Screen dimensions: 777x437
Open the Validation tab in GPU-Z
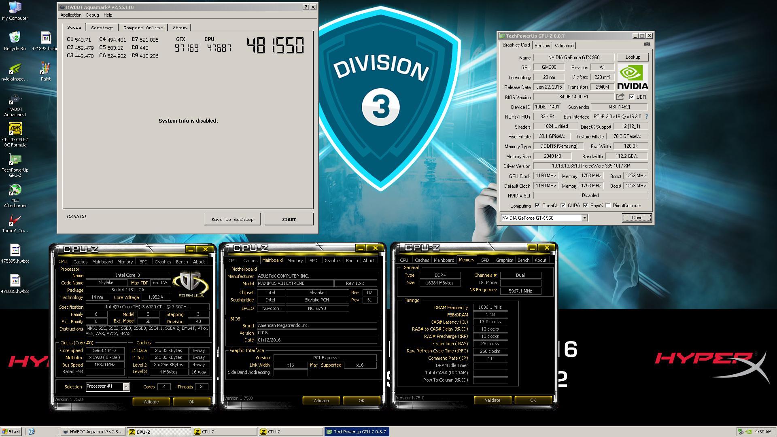564,46
